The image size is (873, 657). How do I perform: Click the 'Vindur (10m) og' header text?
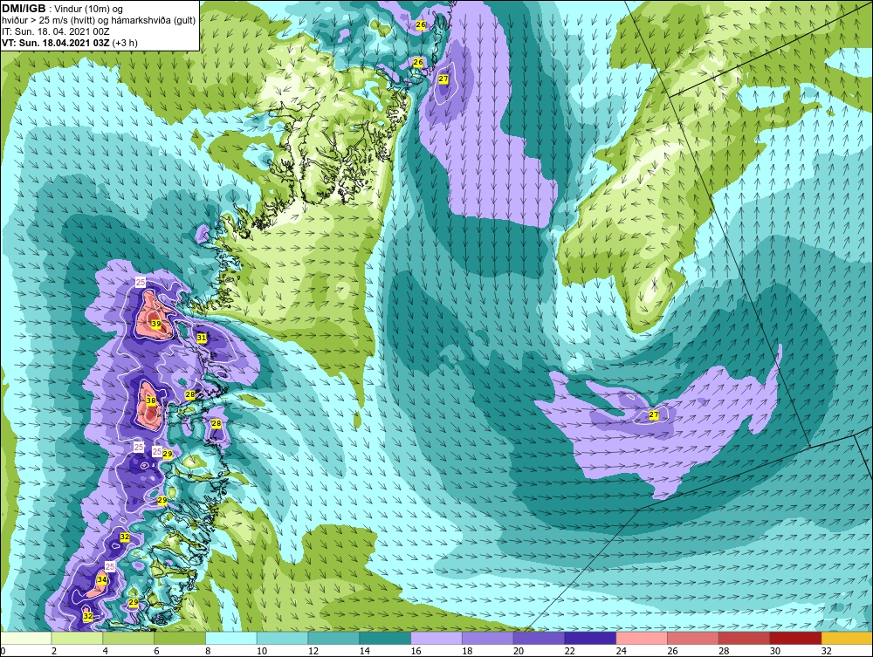tap(90, 9)
